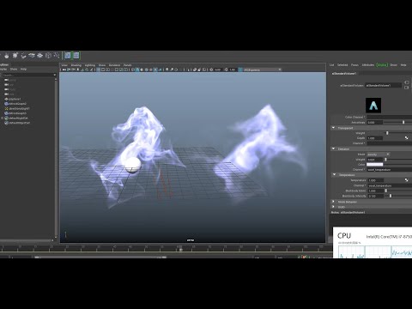Click the map button next to the Depth field

point(406,138)
